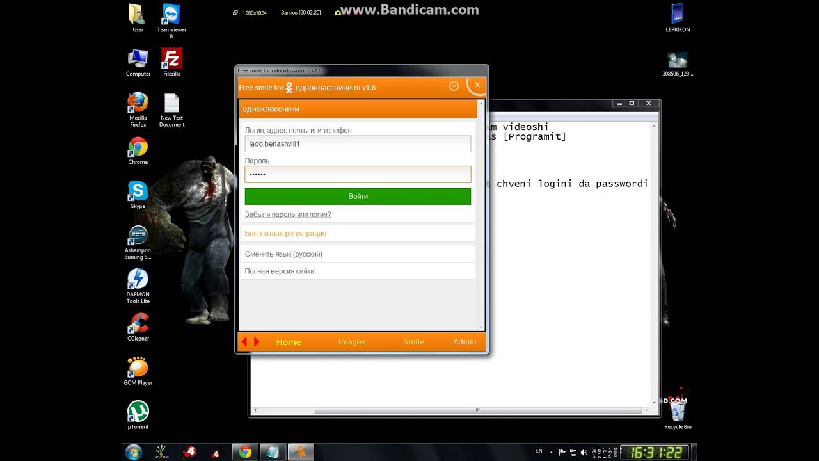The image size is (819, 461).
Task: Open Полная версия сайта link
Action: [280, 271]
